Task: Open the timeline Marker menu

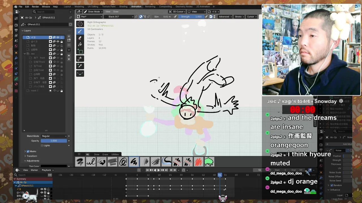Action: tap(34, 170)
